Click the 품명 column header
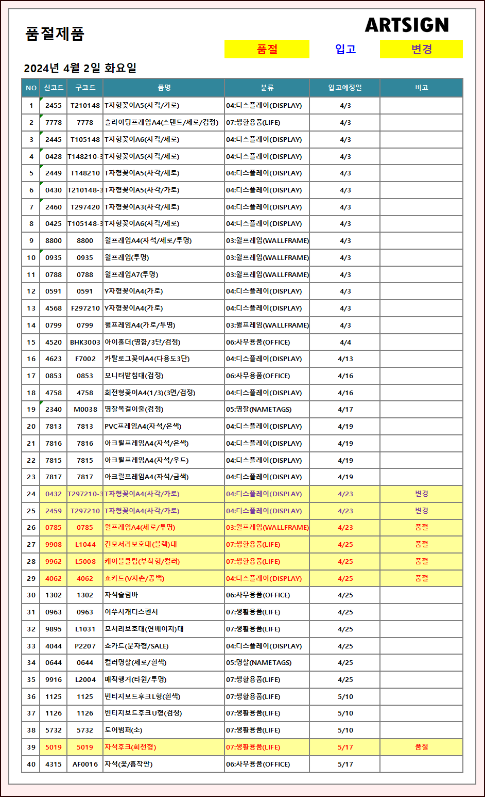The image size is (485, 797). click(164, 88)
